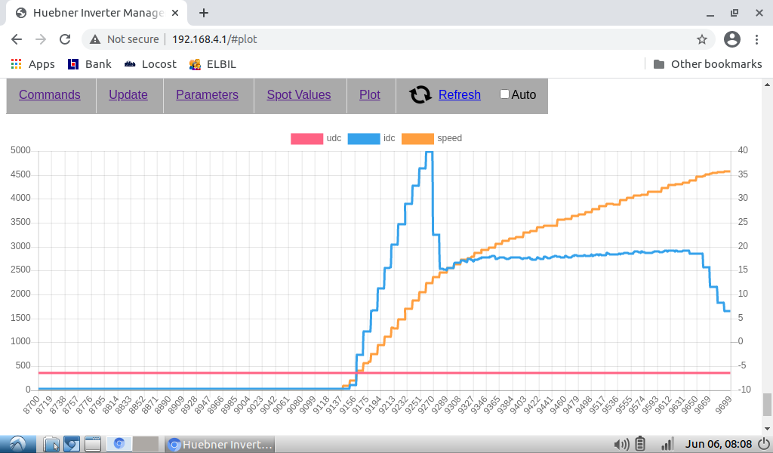Enable the Auto refresh checkbox
This screenshot has width=773, height=453.
click(505, 94)
